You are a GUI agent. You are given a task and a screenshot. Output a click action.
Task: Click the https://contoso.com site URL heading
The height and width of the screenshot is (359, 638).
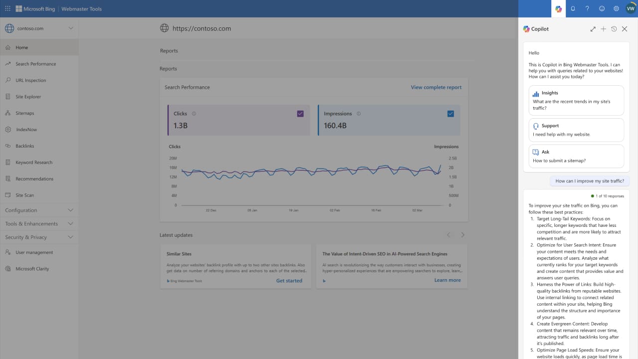click(x=202, y=28)
